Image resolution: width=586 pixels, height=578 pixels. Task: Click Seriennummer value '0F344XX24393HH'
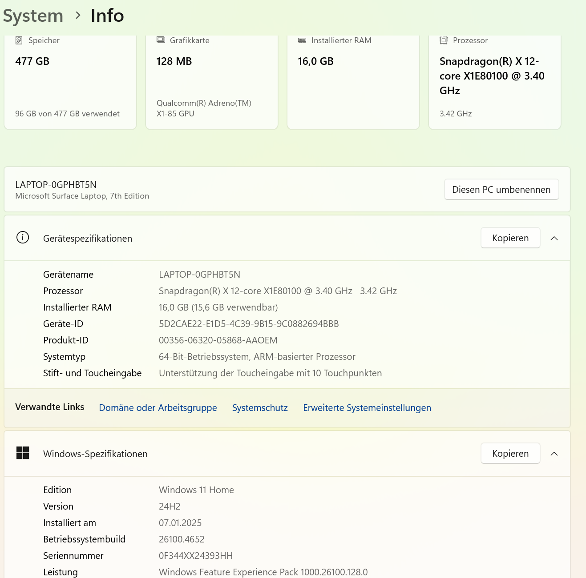196,556
